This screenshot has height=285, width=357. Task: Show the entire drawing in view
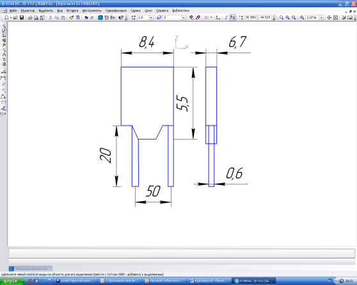coord(335,17)
